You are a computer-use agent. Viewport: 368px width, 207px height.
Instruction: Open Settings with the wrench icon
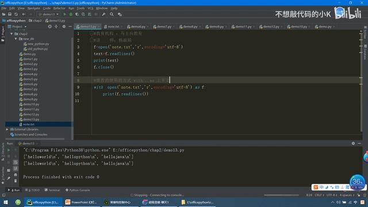103,14
